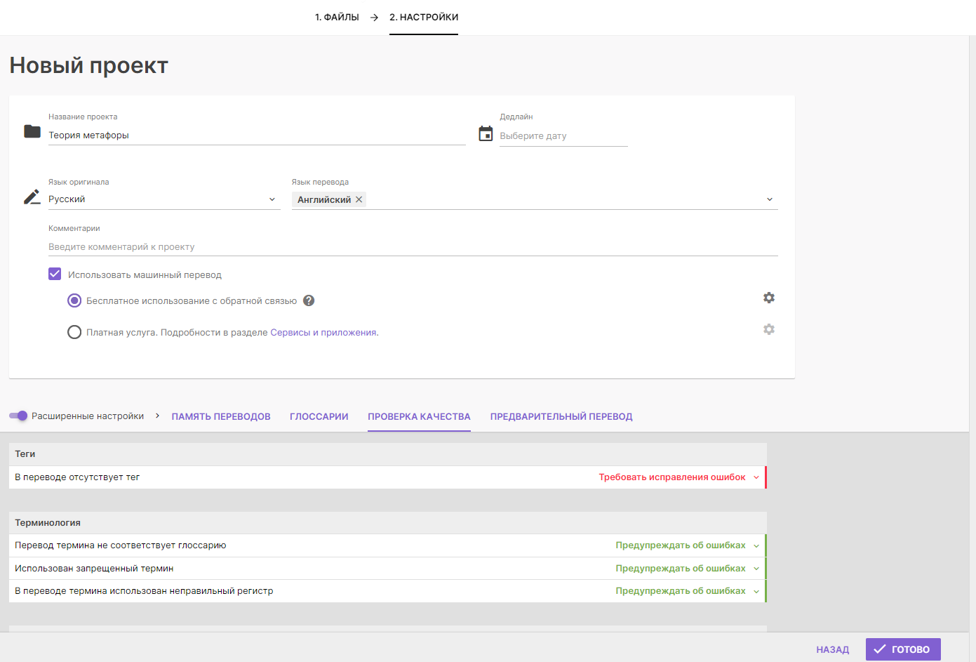The height and width of the screenshot is (662, 976).
Task: Open the Память переводов tab
Action: (221, 416)
